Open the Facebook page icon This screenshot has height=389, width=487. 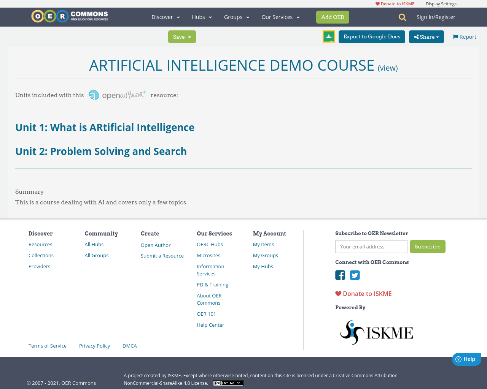[340, 275]
